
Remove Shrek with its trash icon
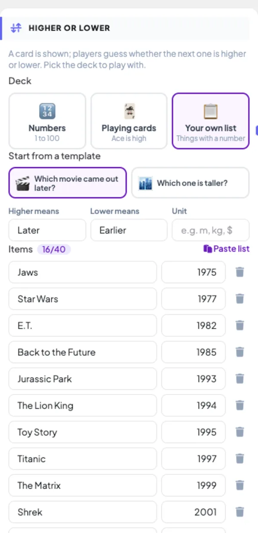240,512
